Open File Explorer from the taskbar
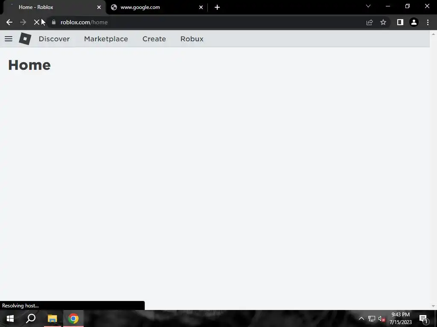This screenshot has height=327, width=437. tap(52, 318)
